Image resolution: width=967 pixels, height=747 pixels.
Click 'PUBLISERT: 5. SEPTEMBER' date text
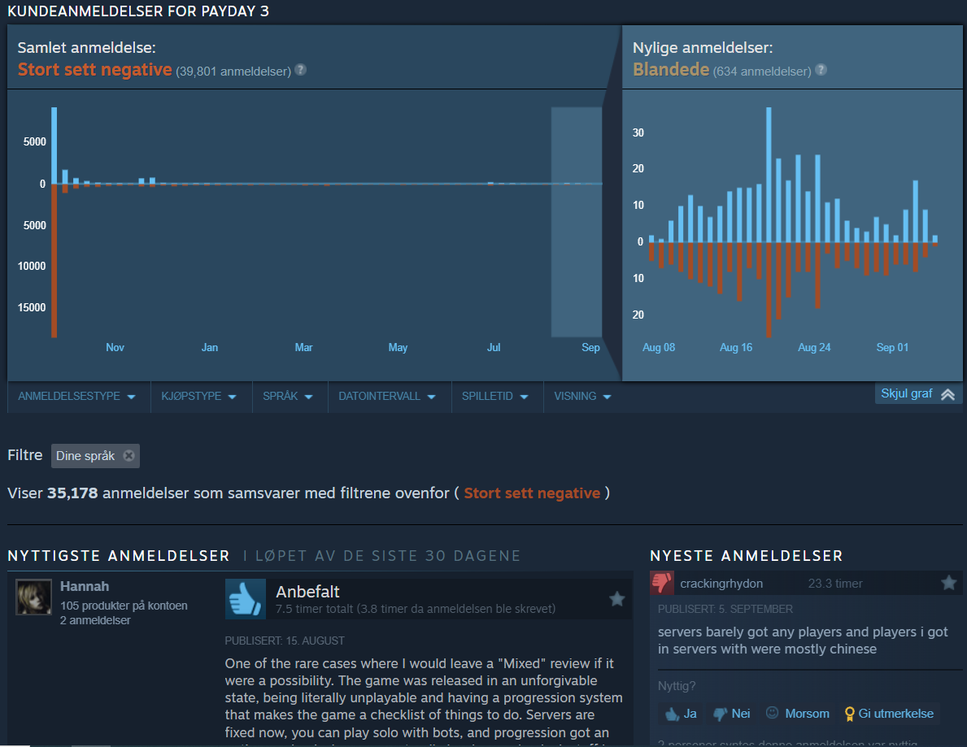725,609
